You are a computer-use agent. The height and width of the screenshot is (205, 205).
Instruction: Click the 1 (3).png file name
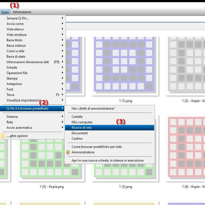pyautogui.click(x=125, y=187)
